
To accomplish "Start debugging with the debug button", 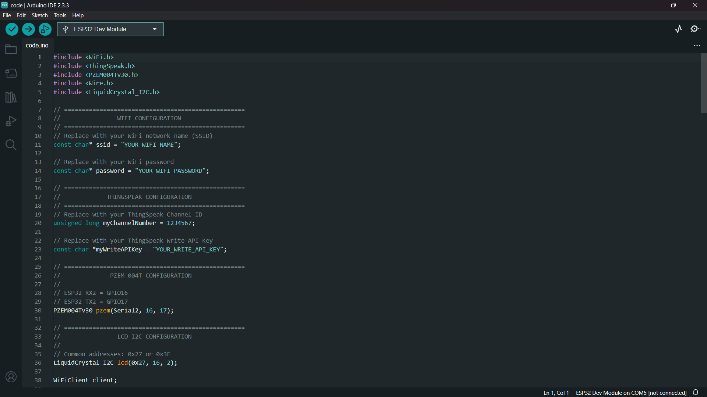I will pos(45,29).
